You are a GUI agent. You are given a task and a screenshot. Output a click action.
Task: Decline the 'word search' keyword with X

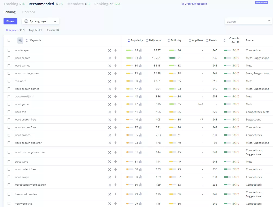[x=109, y=58]
